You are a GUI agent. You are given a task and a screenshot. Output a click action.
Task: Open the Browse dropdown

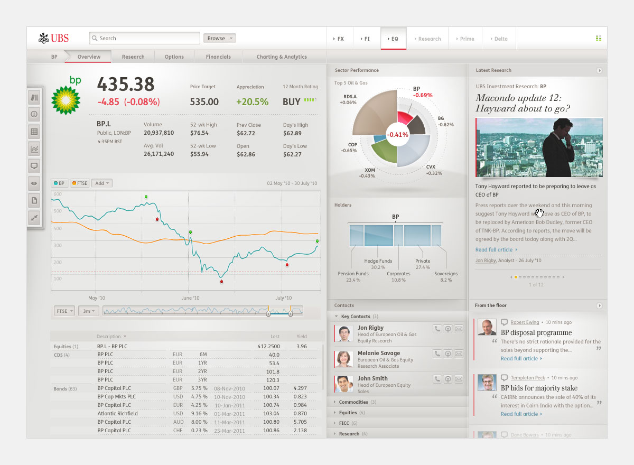(x=220, y=38)
